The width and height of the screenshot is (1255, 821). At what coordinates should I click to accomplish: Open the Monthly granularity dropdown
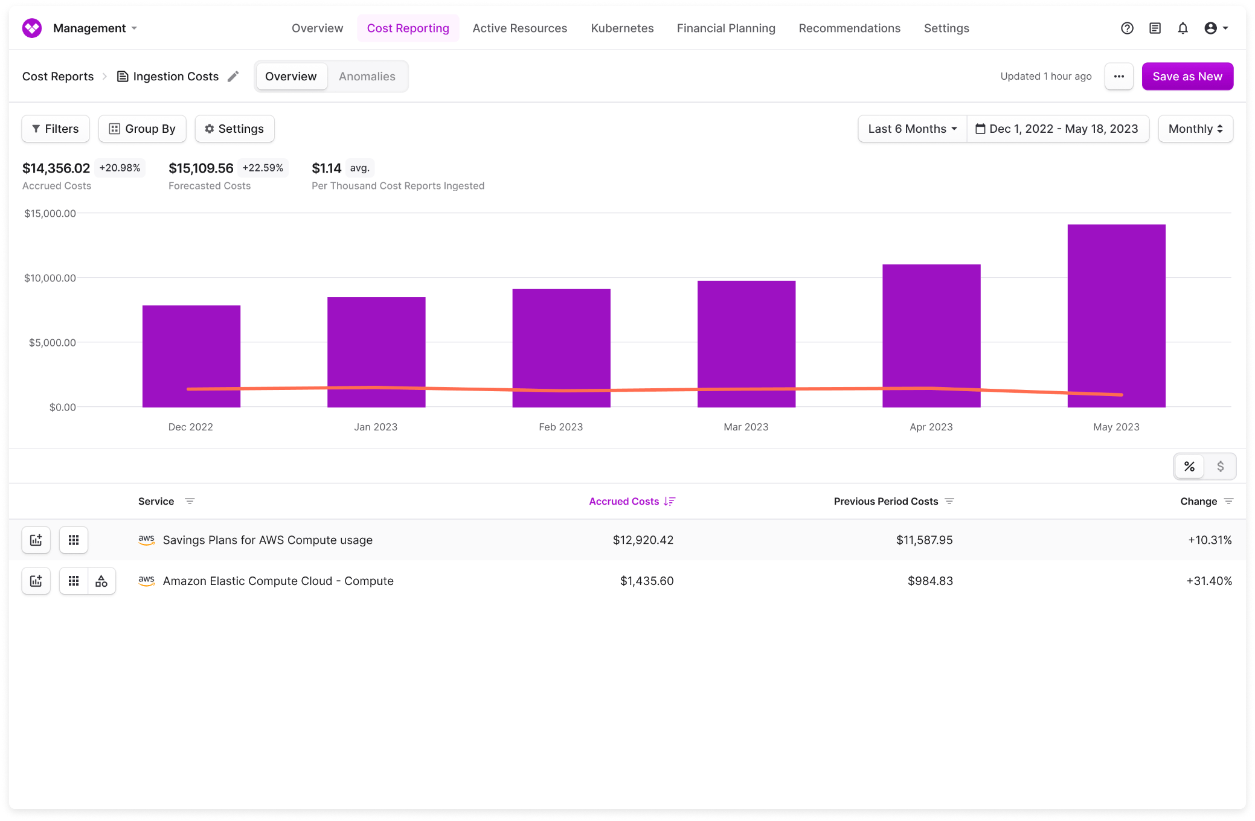pyautogui.click(x=1195, y=128)
